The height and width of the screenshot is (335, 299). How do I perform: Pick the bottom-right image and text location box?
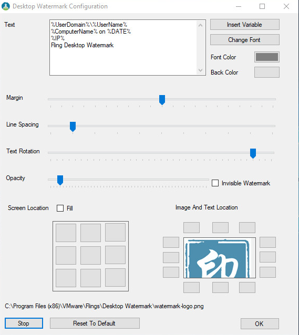coord(247,287)
